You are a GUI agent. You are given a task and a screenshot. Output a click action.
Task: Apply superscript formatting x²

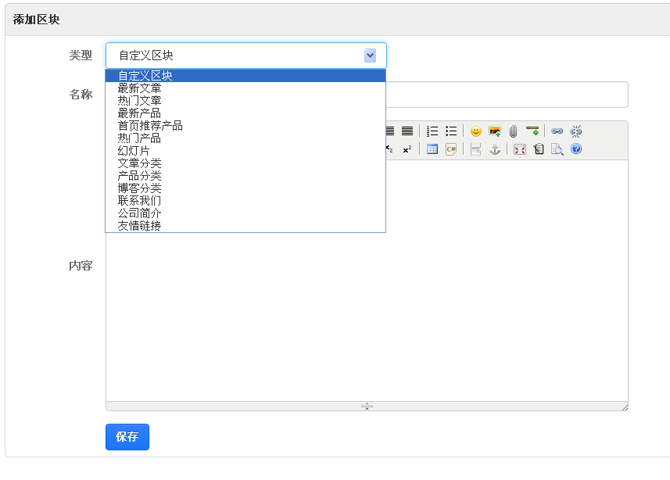pyautogui.click(x=407, y=149)
